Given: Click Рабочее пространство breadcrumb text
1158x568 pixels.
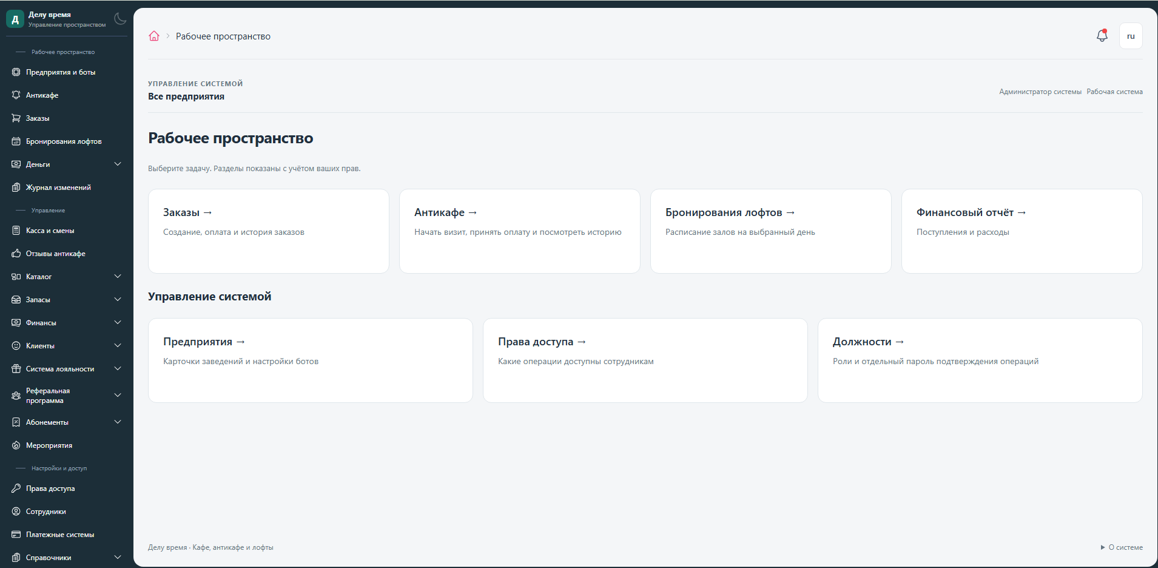Looking at the screenshot, I should 223,36.
